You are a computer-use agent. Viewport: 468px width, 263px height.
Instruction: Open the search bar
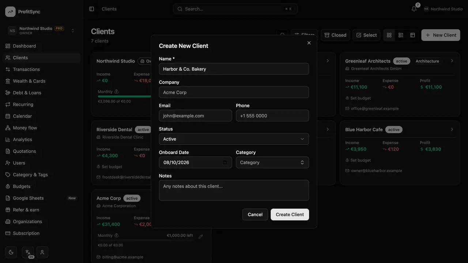click(235, 9)
